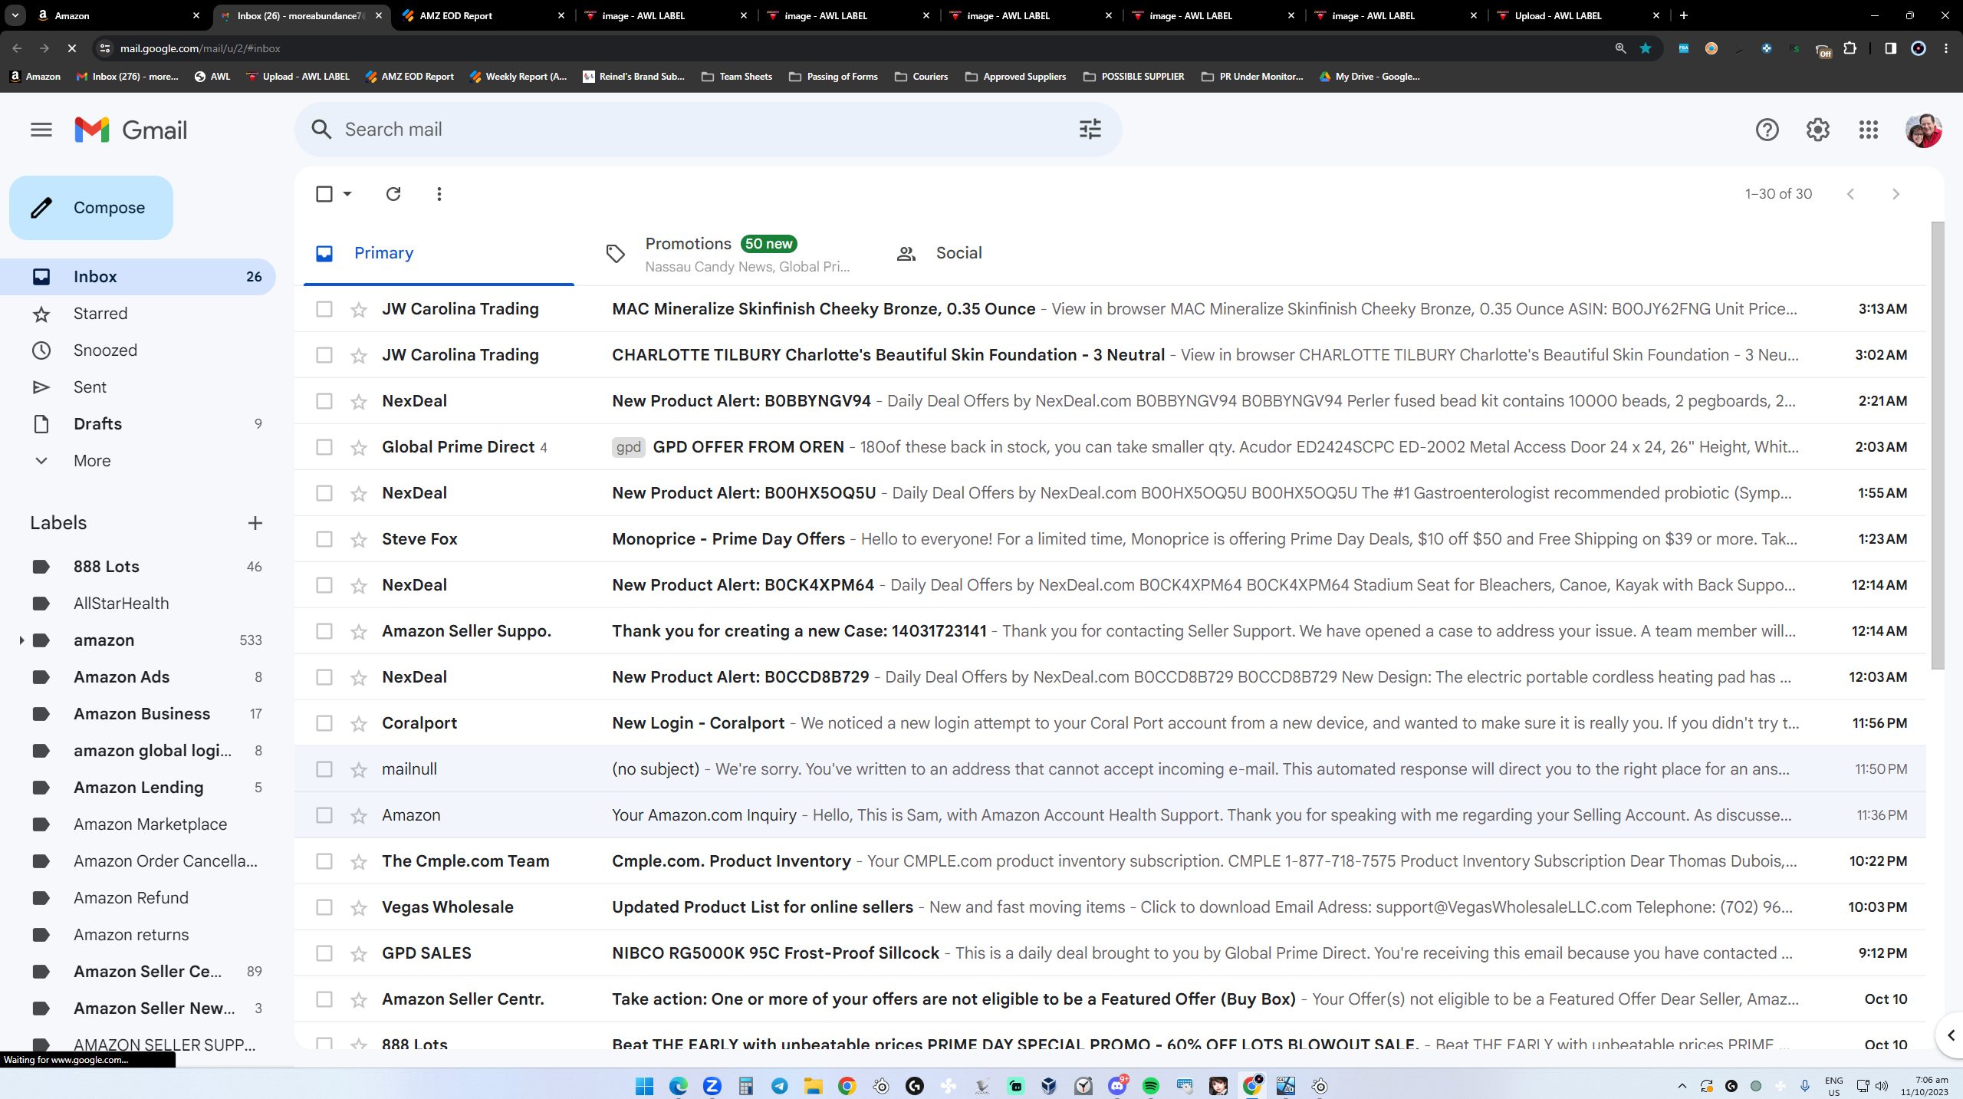Image resolution: width=1963 pixels, height=1099 pixels.
Task: Bookmark this tab star icon in address bar
Action: click(1646, 48)
